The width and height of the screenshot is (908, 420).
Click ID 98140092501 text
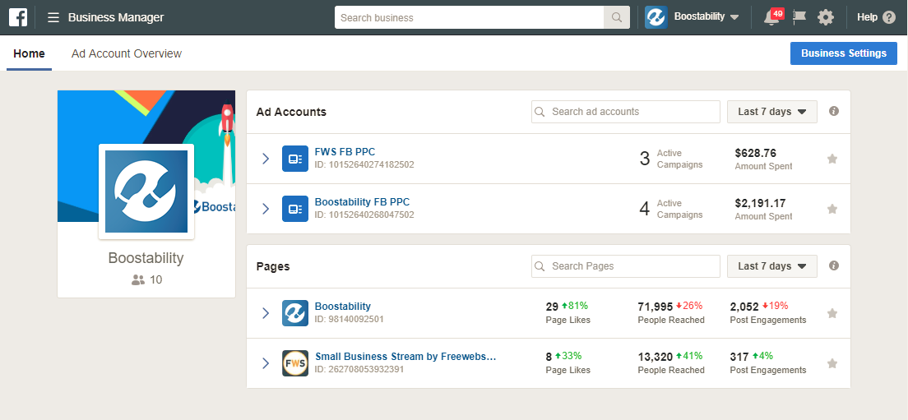[x=350, y=319]
